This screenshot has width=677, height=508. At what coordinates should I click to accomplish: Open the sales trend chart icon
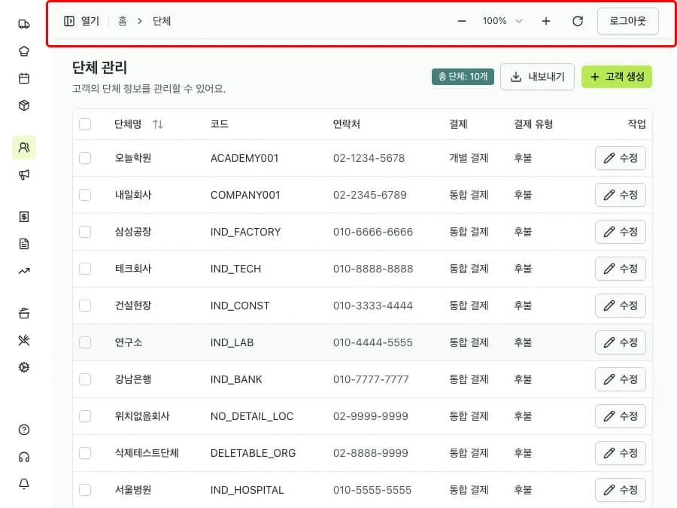pyautogui.click(x=23, y=270)
